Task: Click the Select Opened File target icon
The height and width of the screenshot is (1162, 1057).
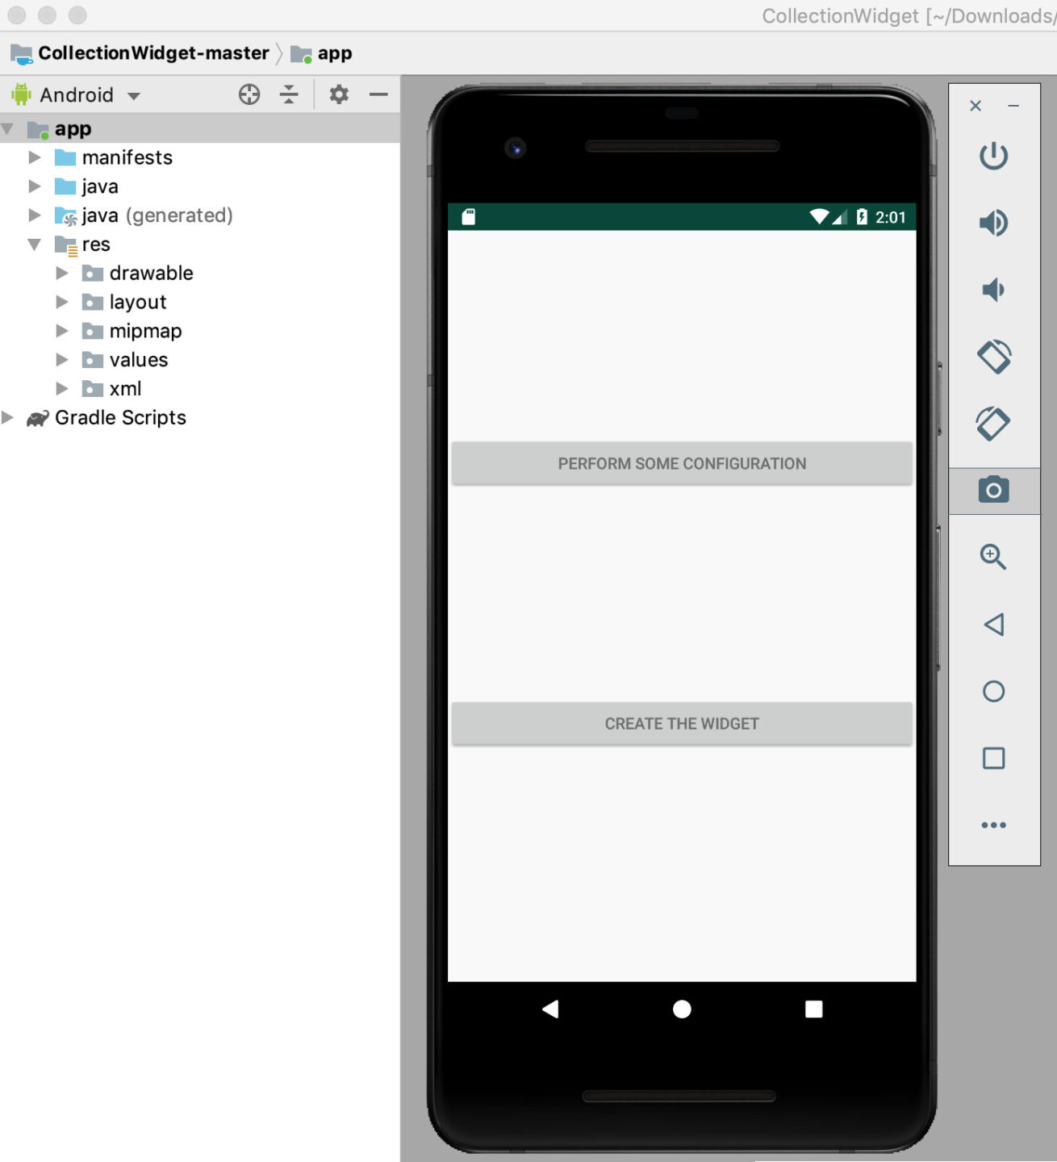Action: coord(249,94)
